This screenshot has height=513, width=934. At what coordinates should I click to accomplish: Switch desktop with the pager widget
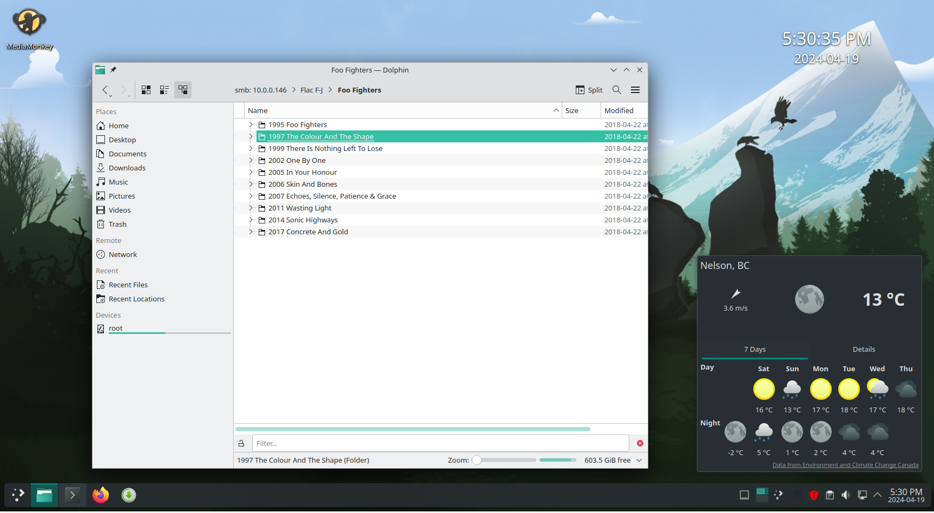[x=762, y=495]
